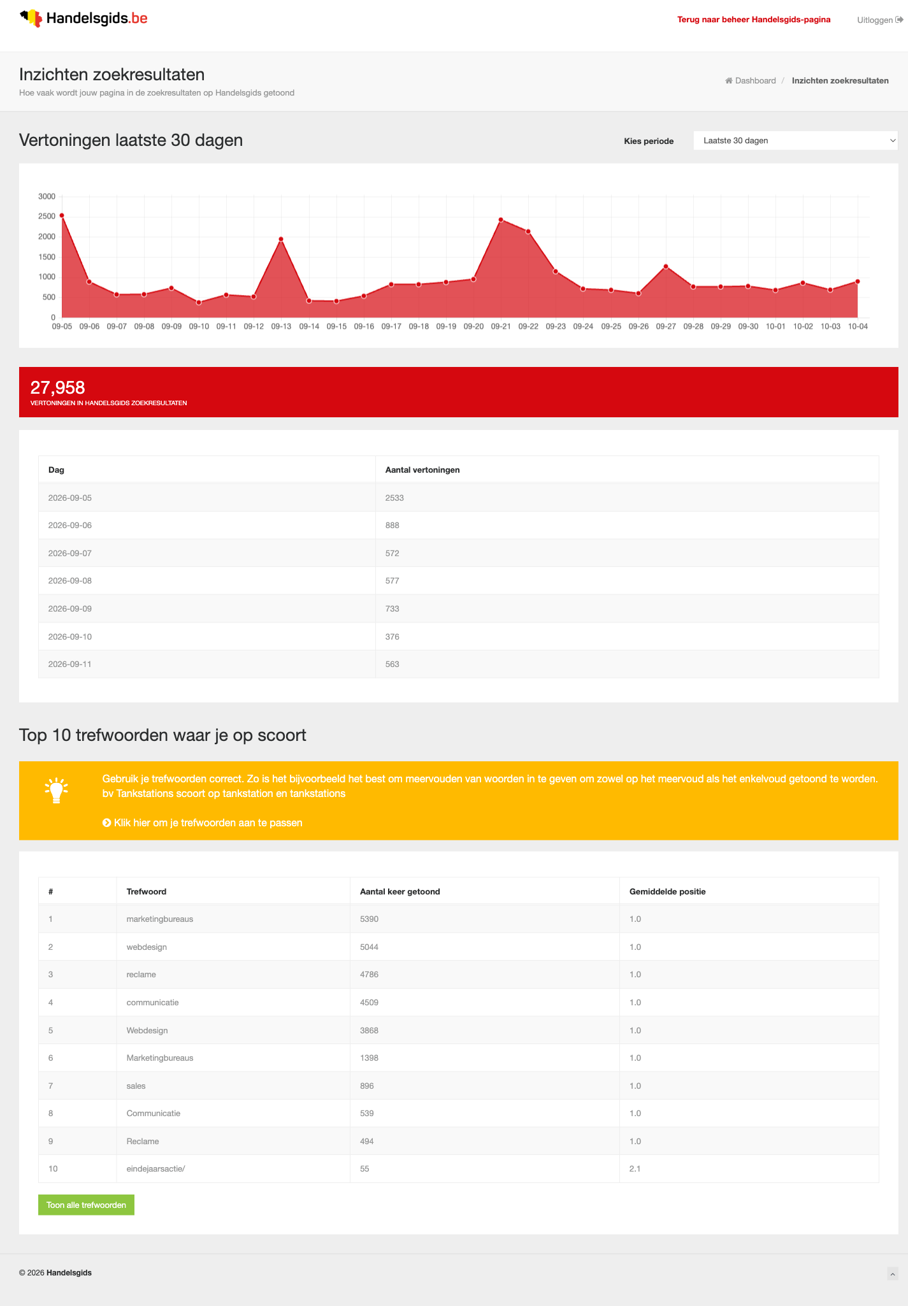The height and width of the screenshot is (1306, 908).
Task: Go back via 'Terug naar beheer Handelsgids-pagina'
Action: tap(754, 20)
